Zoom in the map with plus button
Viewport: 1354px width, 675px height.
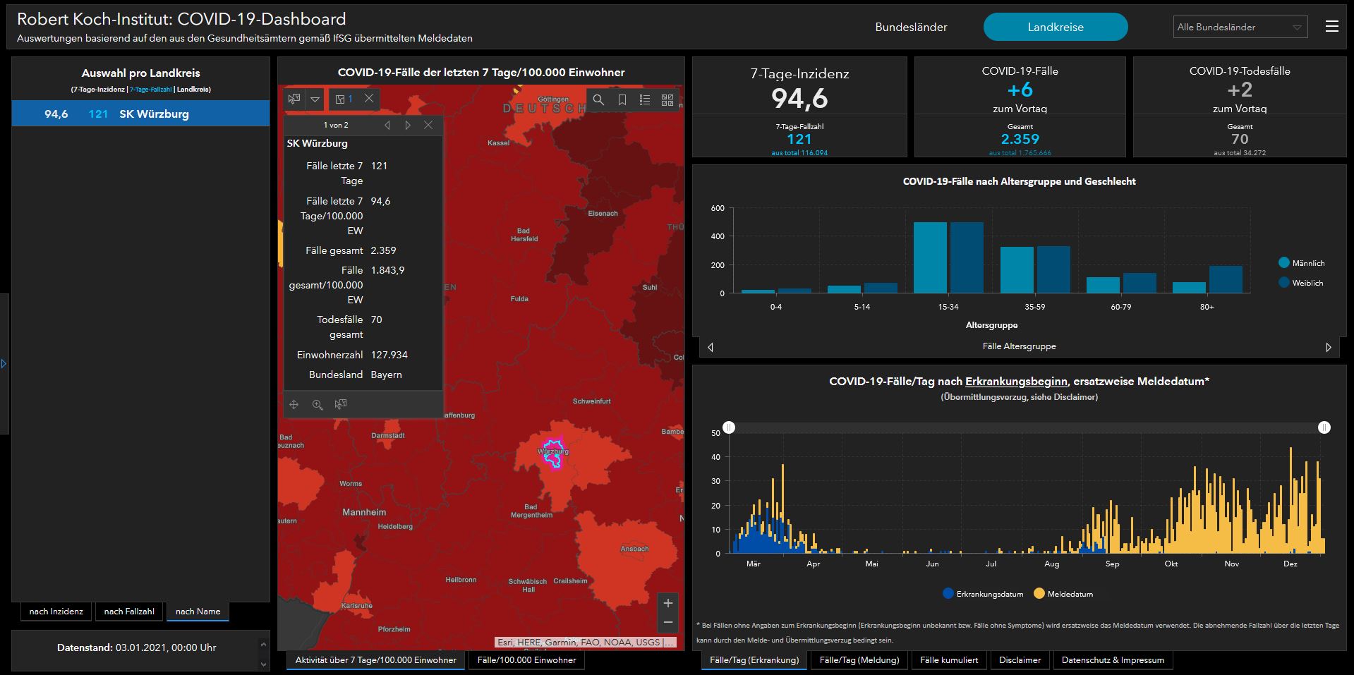667,603
